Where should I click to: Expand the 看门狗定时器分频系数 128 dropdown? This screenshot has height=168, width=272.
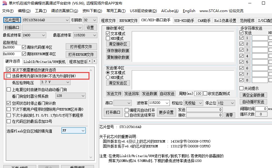click(83, 96)
